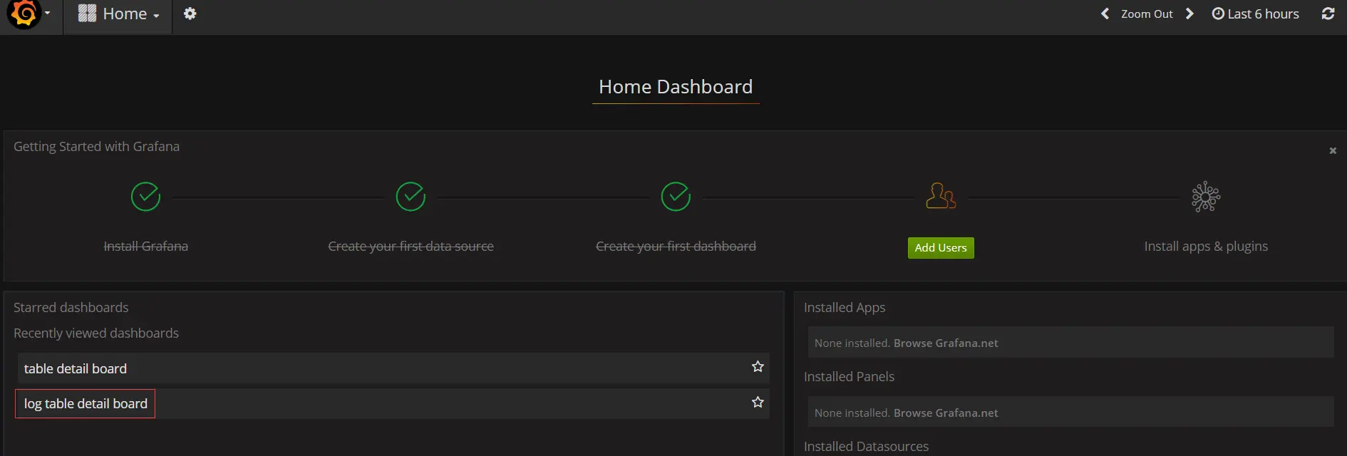This screenshot has height=456, width=1347.
Task: Click the green Add Users button
Action: pyautogui.click(x=941, y=248)
